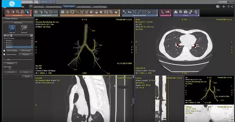The height and width of the screenshot is (122, 235).
Task: Activate the Aa text annotation tool
Action: pos(130,12)
